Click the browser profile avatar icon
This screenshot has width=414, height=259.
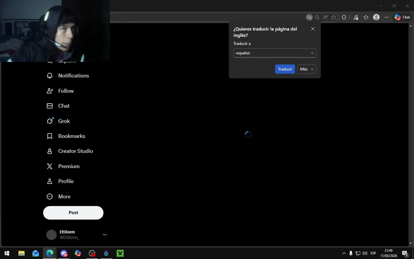tap(376, 17)
